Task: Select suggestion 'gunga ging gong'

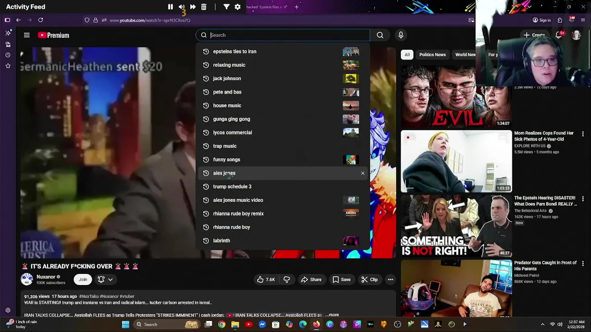Action: (x=283, y=119)
